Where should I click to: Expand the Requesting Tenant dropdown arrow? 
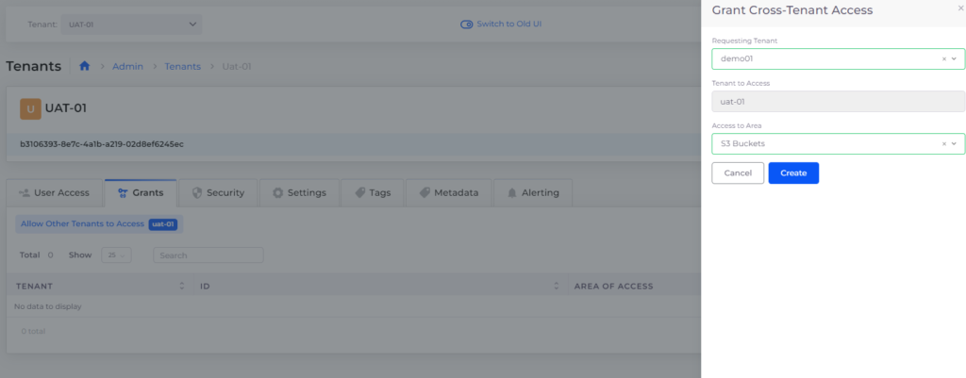point(955,58)
